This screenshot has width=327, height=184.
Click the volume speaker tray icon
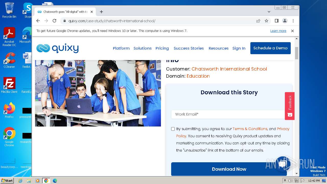(290, 181)
